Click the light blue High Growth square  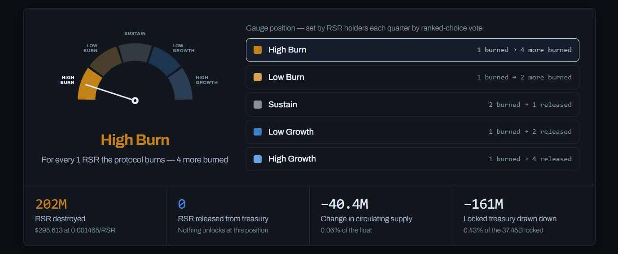pos(258,159)
